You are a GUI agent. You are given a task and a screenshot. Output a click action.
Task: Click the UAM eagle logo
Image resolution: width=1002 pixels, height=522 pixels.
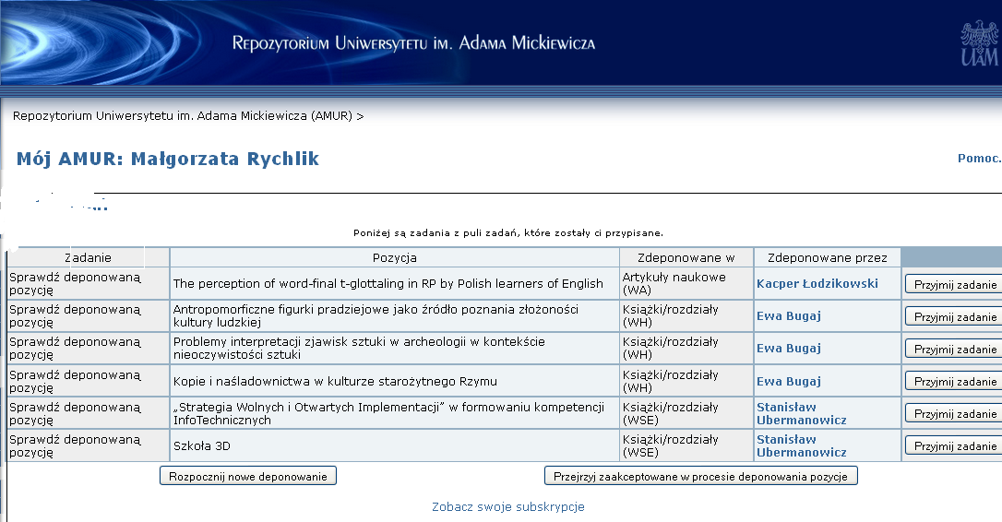(980, 43)
